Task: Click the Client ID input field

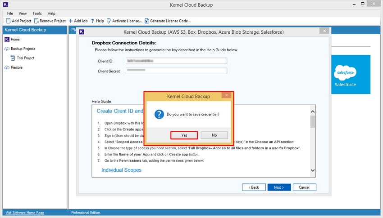Action: click(176, 61)
